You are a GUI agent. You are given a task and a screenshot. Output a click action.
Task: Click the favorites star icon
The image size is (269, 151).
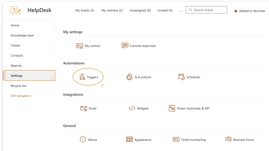(236, 11)
